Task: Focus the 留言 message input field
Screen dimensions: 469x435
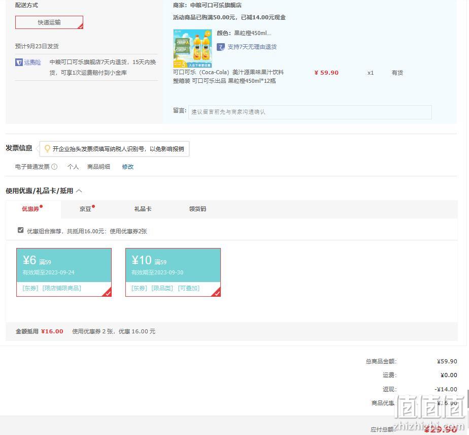Action: [x=310, y=112]
